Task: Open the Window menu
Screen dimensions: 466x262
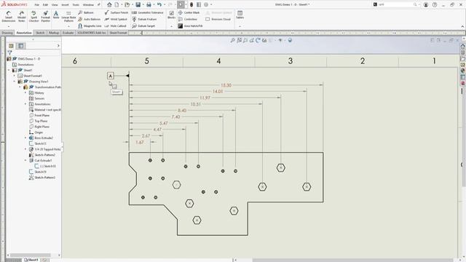Action: tap(88, 5)
